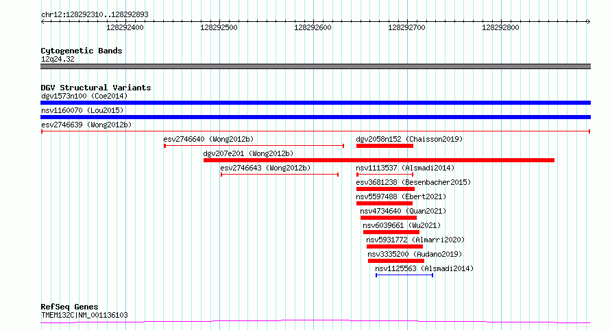This screenshot has height=330, width=610.
Task: Select the nsv3335200 (Audano2019) label
Action: (x=415, y=254)
